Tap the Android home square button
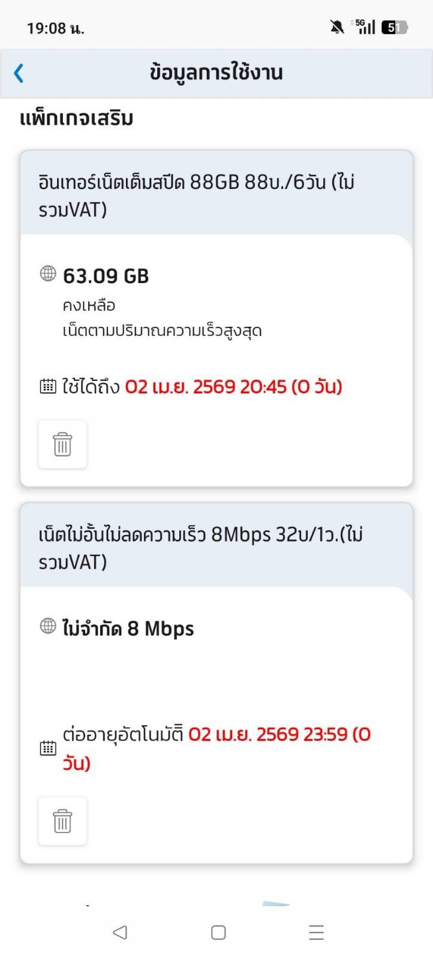 [218, 932]
